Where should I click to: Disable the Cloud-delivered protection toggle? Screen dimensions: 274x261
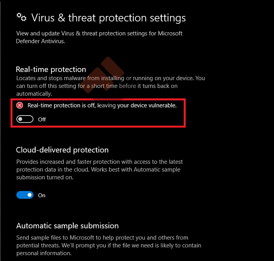(x=25, y=195)
